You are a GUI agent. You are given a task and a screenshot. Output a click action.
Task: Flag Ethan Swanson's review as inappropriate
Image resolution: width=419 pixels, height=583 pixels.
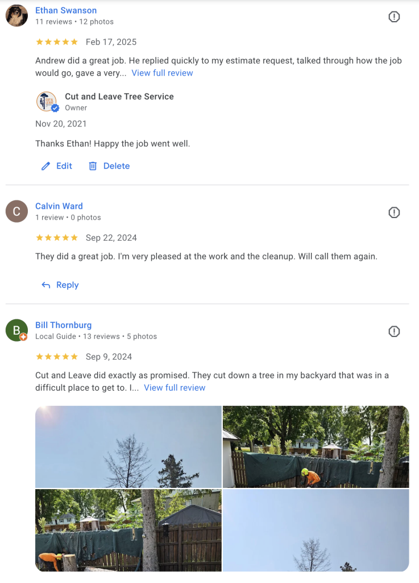394,17
